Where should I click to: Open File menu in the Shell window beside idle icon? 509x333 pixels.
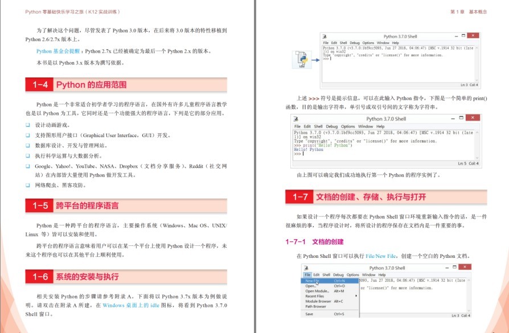tap(326, 43)
